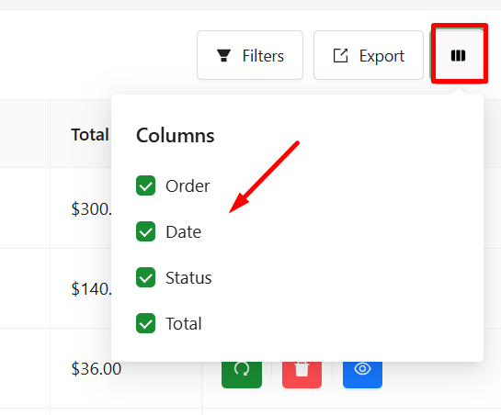Viewport: 501px width, 415px height.
Task: Click the Export button text
Action: click(x=381, y=56)
